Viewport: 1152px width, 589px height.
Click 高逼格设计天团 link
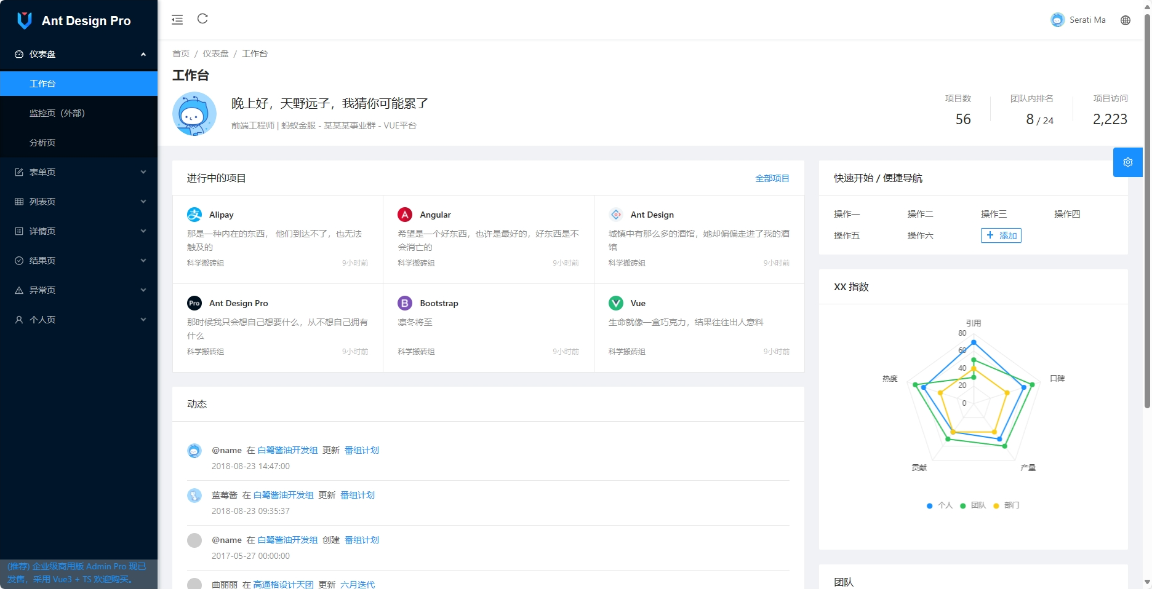(x=283, y=584)
